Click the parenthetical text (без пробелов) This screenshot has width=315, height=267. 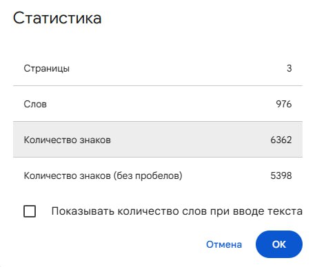tap(148, 175)
